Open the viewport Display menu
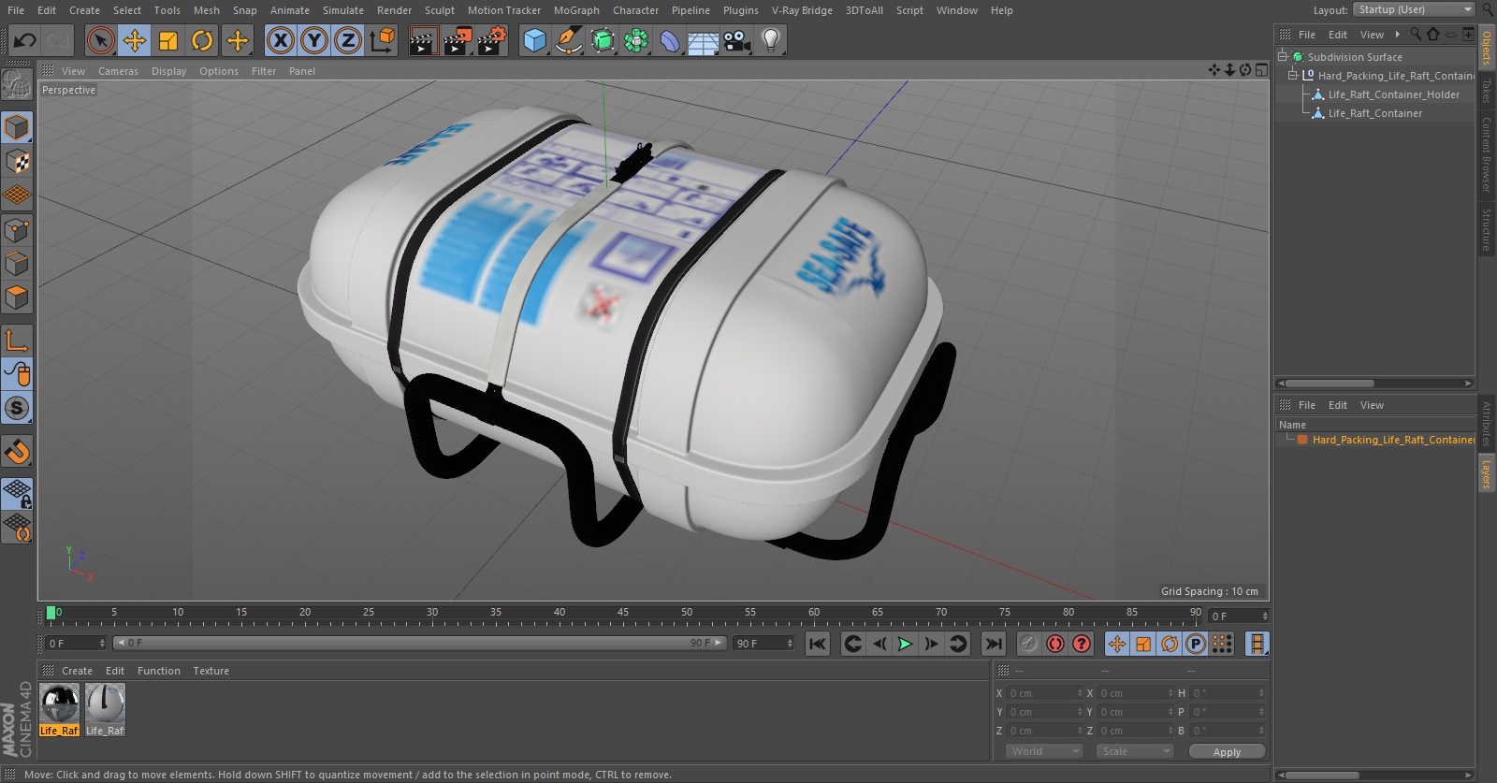The width and height of the screenshot is (1497, 783). coord(168,71)
